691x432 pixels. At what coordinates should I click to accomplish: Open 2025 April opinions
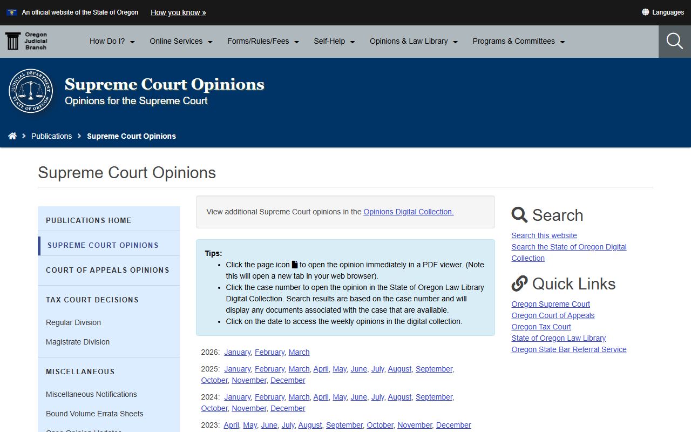tap(321, 369)
